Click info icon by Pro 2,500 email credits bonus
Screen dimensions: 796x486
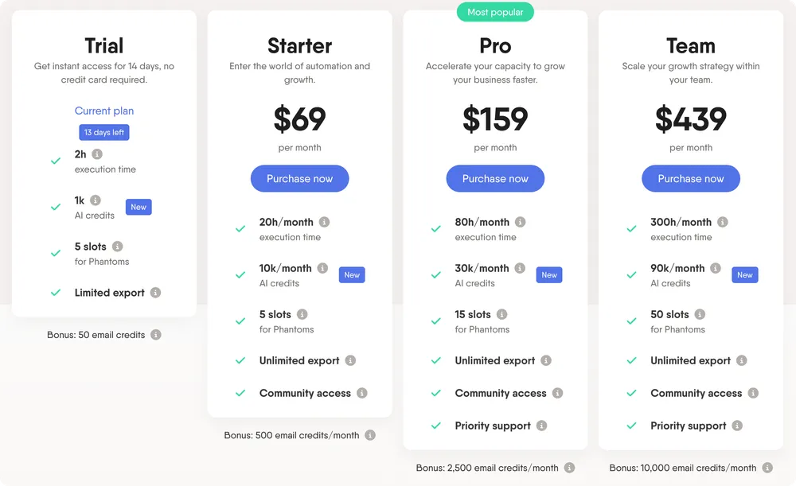[x=570, y=468]
